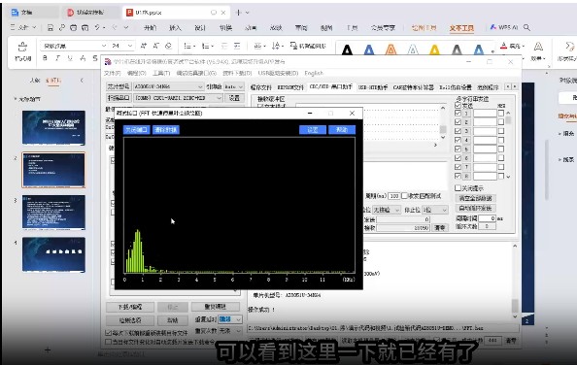Select the yellow A text style preset
This screenshot has width=577, height=365.
(x=434, y=50)
